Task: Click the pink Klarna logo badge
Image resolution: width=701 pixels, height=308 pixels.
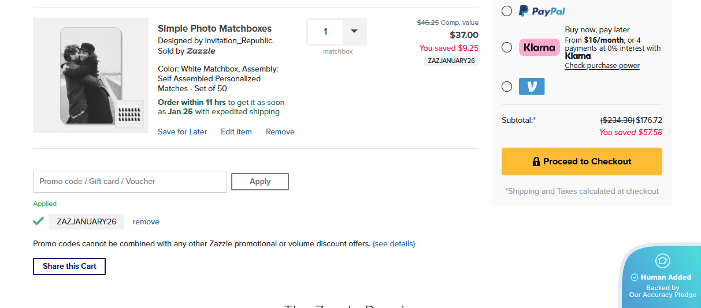Action: (539, 47)
